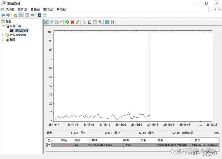This screenshot has width=222, height=159.
Task: Click the update data step button
Action: pyautogui.click(x=112, y=22)
